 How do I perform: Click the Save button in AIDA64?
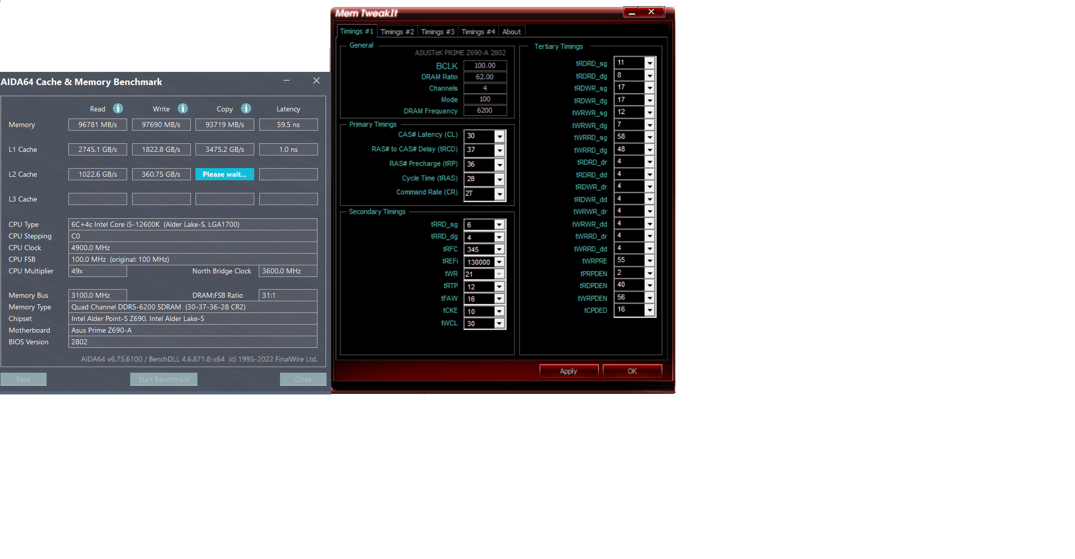(23, 379)
